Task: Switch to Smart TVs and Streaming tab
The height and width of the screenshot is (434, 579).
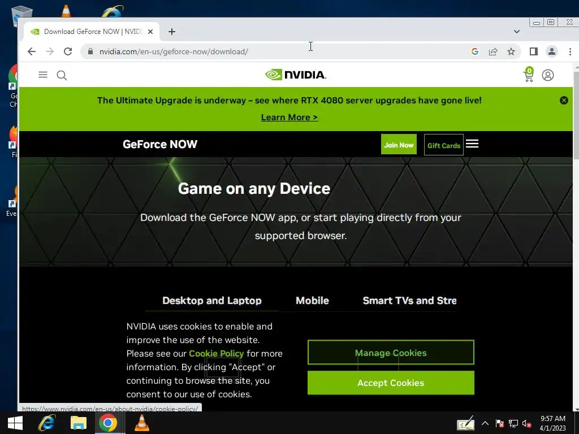Action: [409, 301]
